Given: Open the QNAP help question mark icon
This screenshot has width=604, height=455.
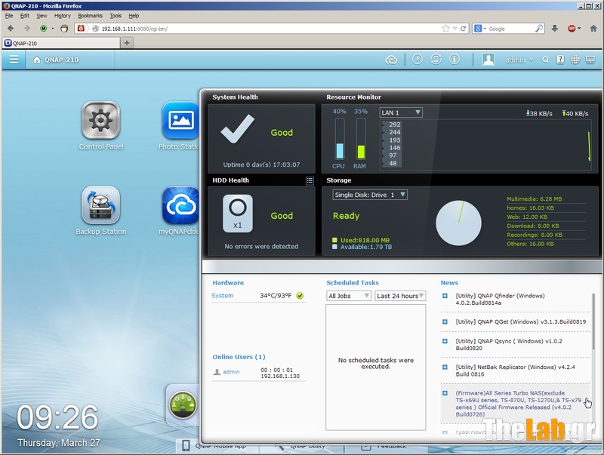Looking at the screenshot, I should pyautogui.click(x=560, y=60).
